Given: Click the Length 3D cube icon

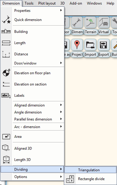Looking at the screenshot, I should pyautogui.click(x=6, y=160).
